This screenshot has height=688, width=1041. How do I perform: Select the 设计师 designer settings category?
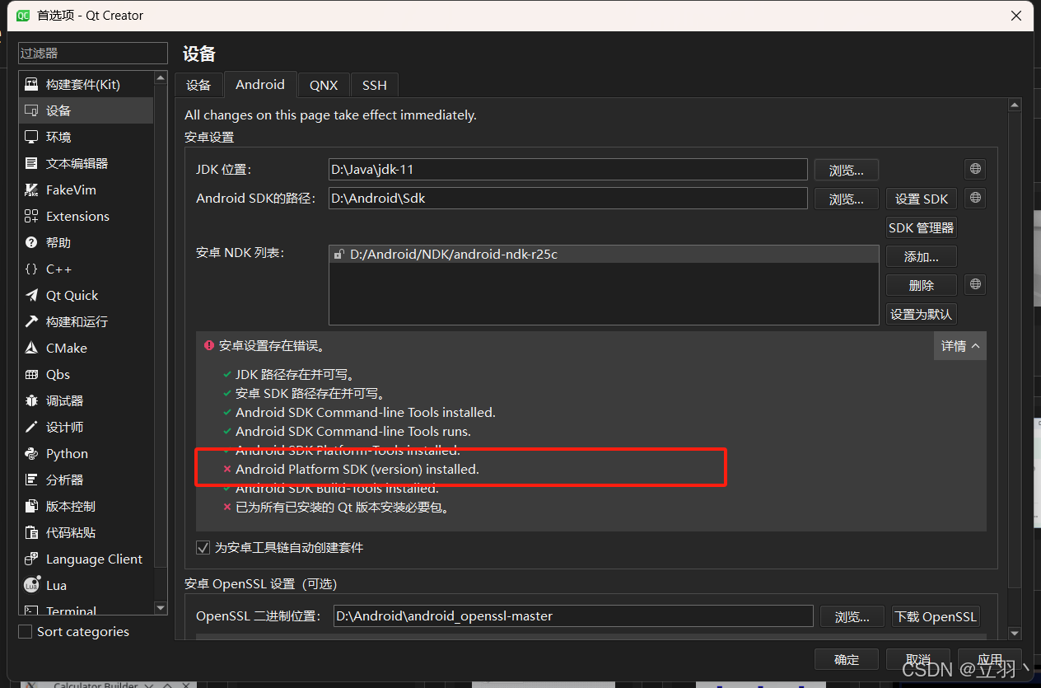coord(61,427)
